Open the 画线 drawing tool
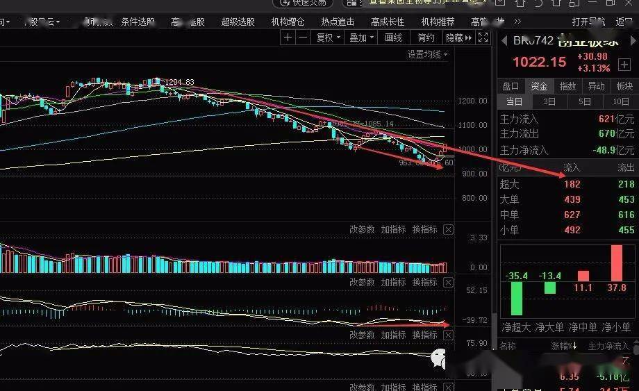The image size is (639, 391). click(393, 38)
